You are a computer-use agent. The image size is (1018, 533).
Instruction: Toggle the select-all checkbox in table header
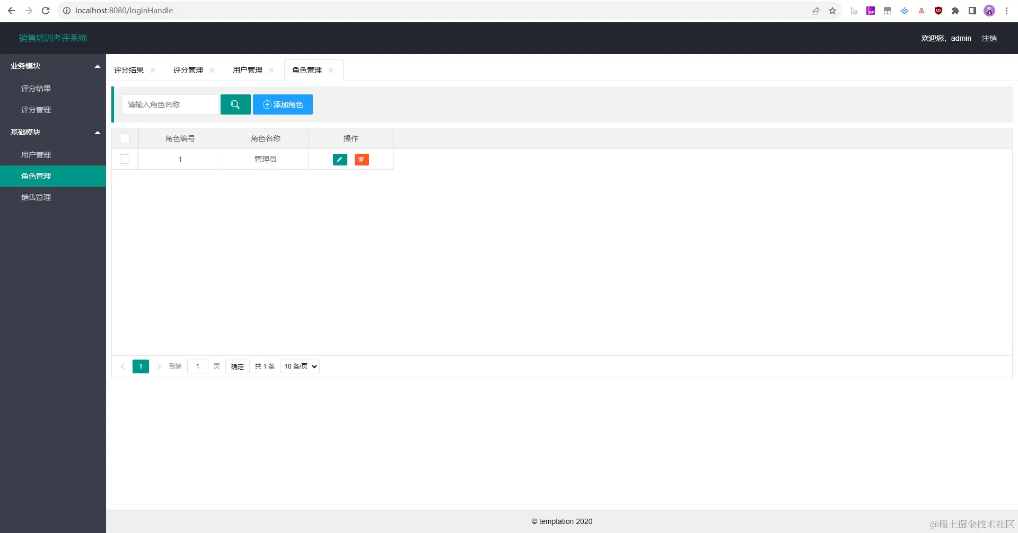pos(125,138)
